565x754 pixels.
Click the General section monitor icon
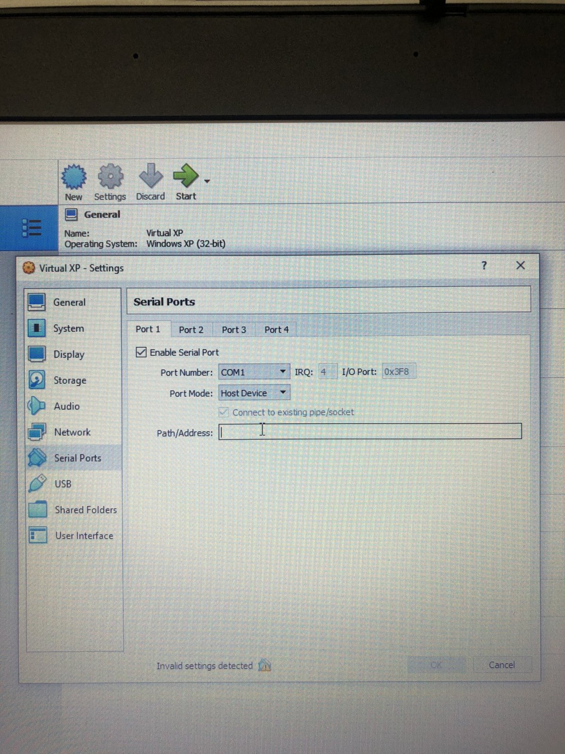pos(71,215)
